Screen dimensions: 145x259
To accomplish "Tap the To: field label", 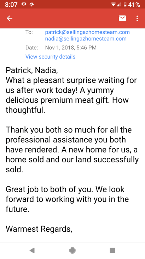I will coord(29,32).
